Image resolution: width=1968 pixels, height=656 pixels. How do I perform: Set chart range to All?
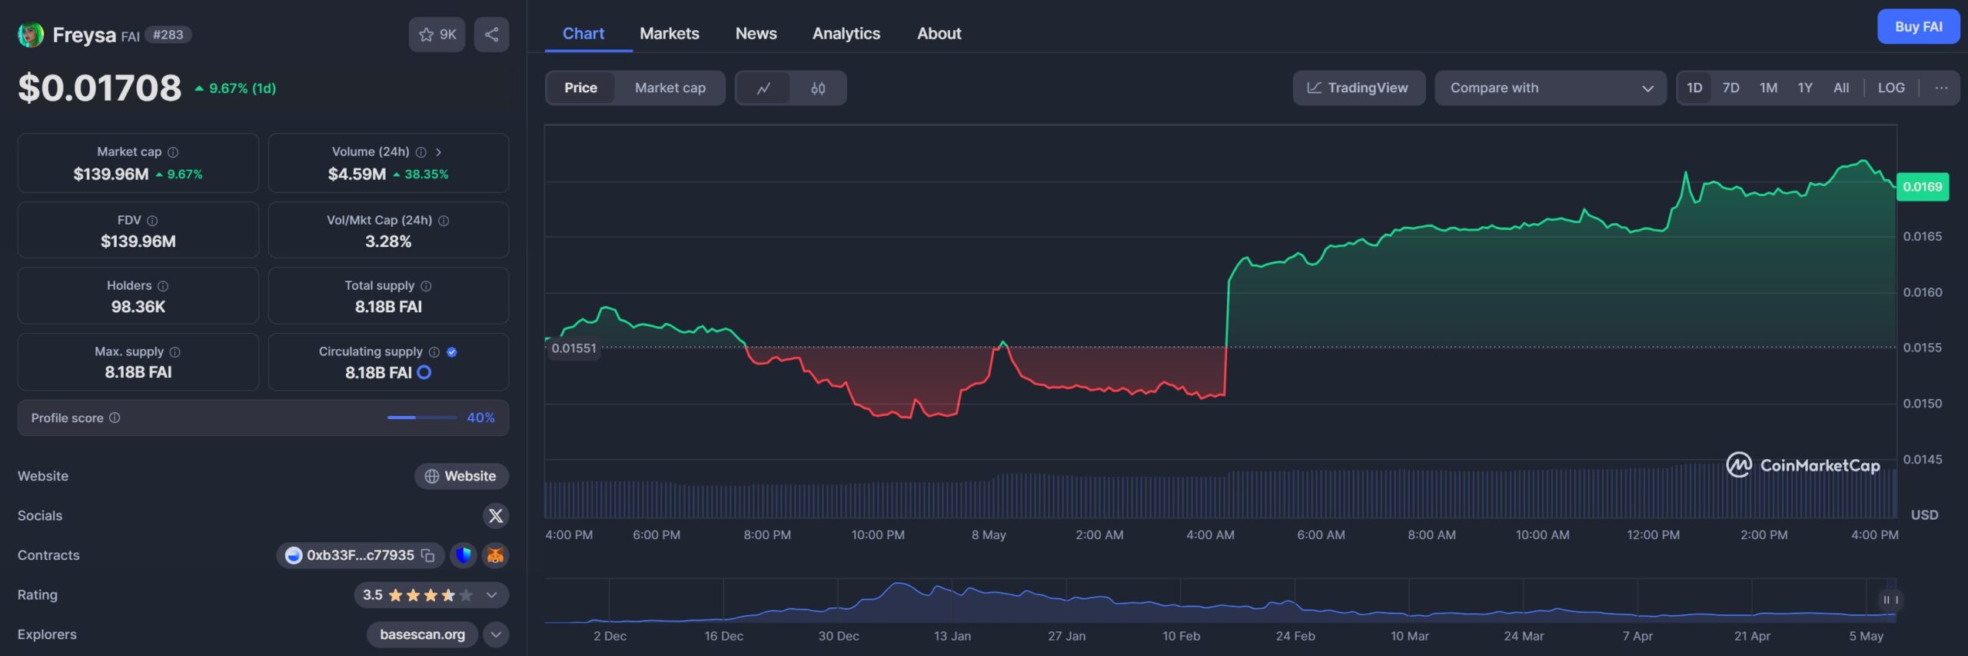(1841, 88)
